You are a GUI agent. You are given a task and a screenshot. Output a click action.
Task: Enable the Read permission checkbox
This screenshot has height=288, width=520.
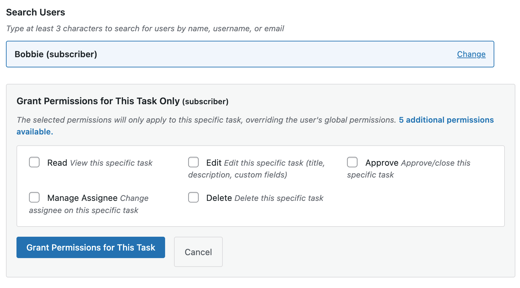point(34,162)
